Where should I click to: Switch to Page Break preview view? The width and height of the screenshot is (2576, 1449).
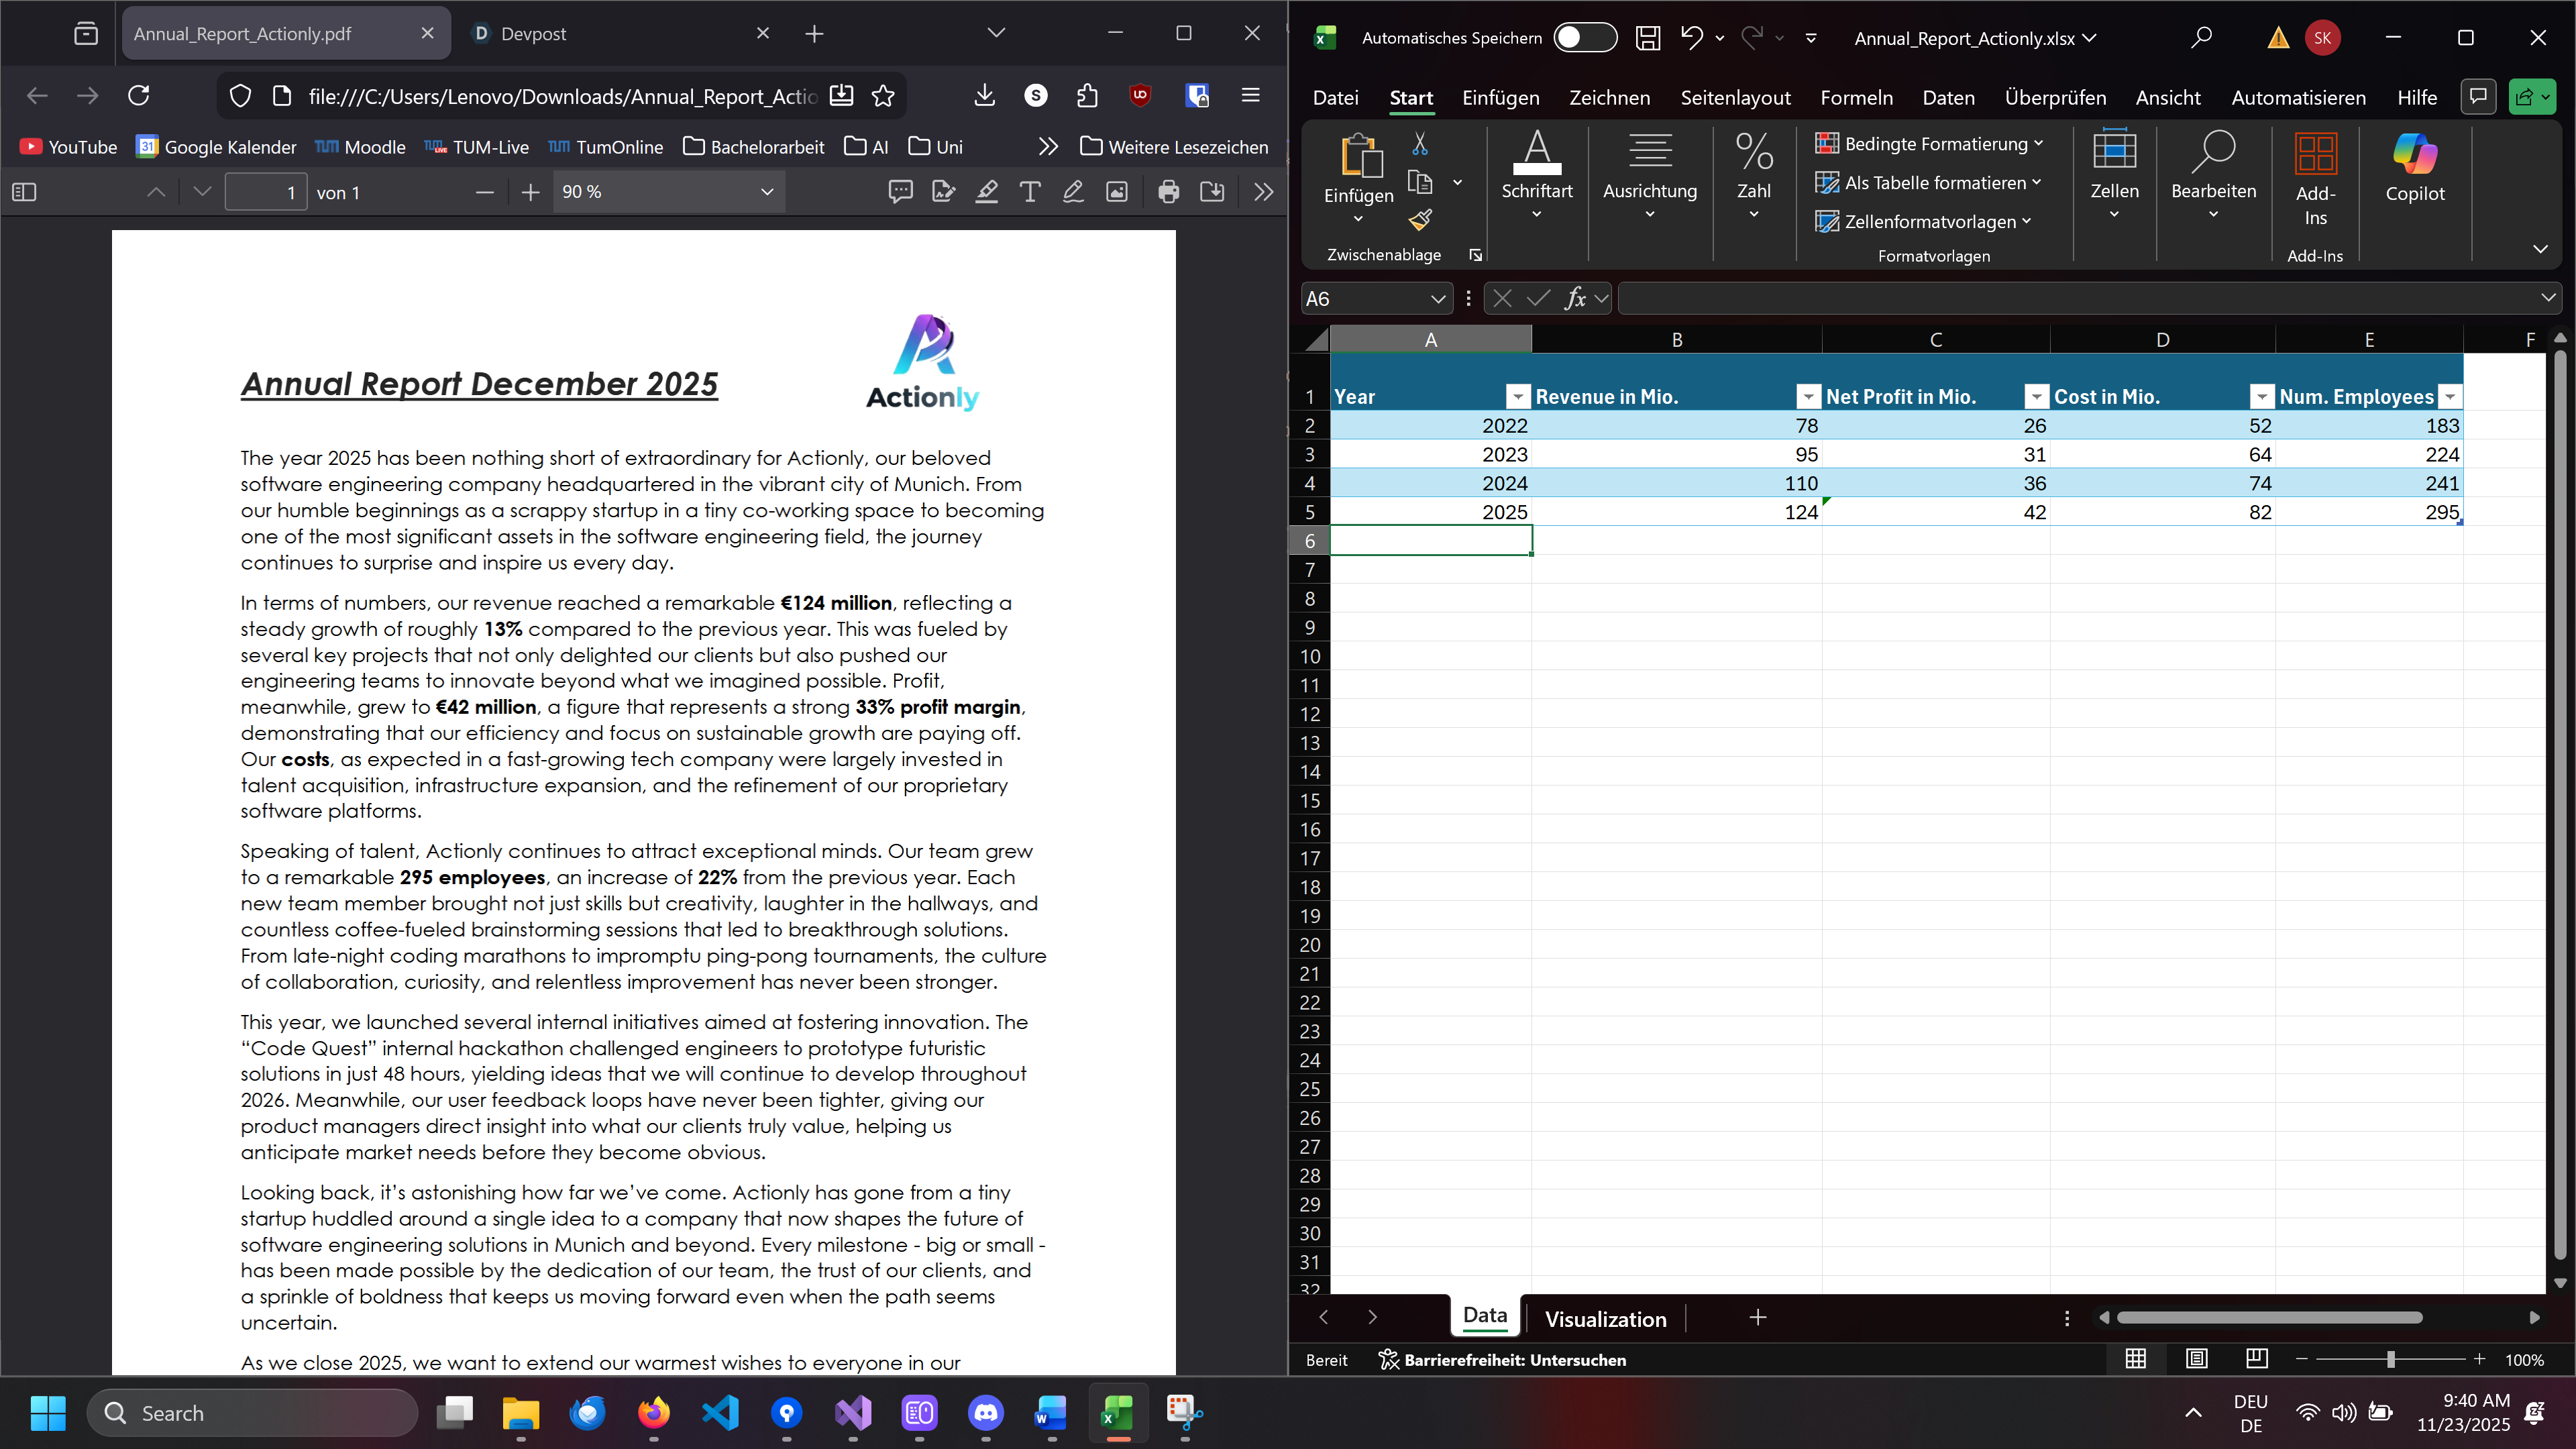tap(2256, 1359)
